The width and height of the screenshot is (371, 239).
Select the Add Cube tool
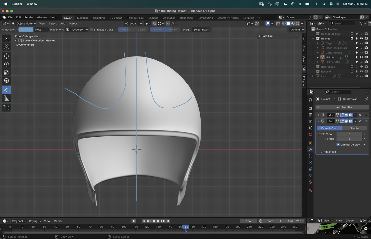(6, 108)
